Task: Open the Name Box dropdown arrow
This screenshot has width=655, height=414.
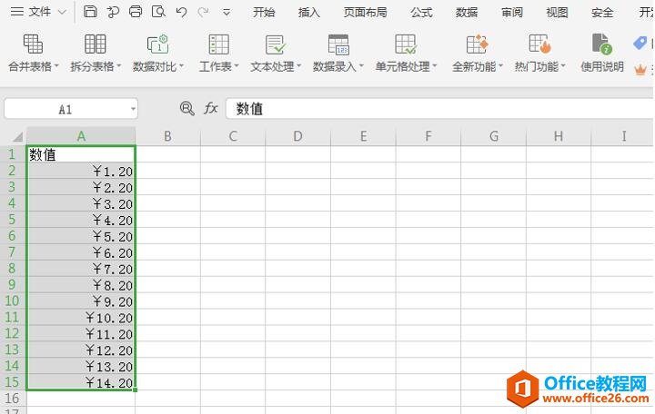Action: click(x=133, y=109)
